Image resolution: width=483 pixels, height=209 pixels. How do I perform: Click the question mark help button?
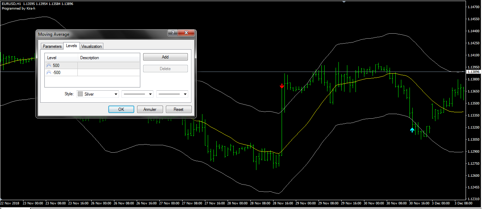(x=172, y=33)
